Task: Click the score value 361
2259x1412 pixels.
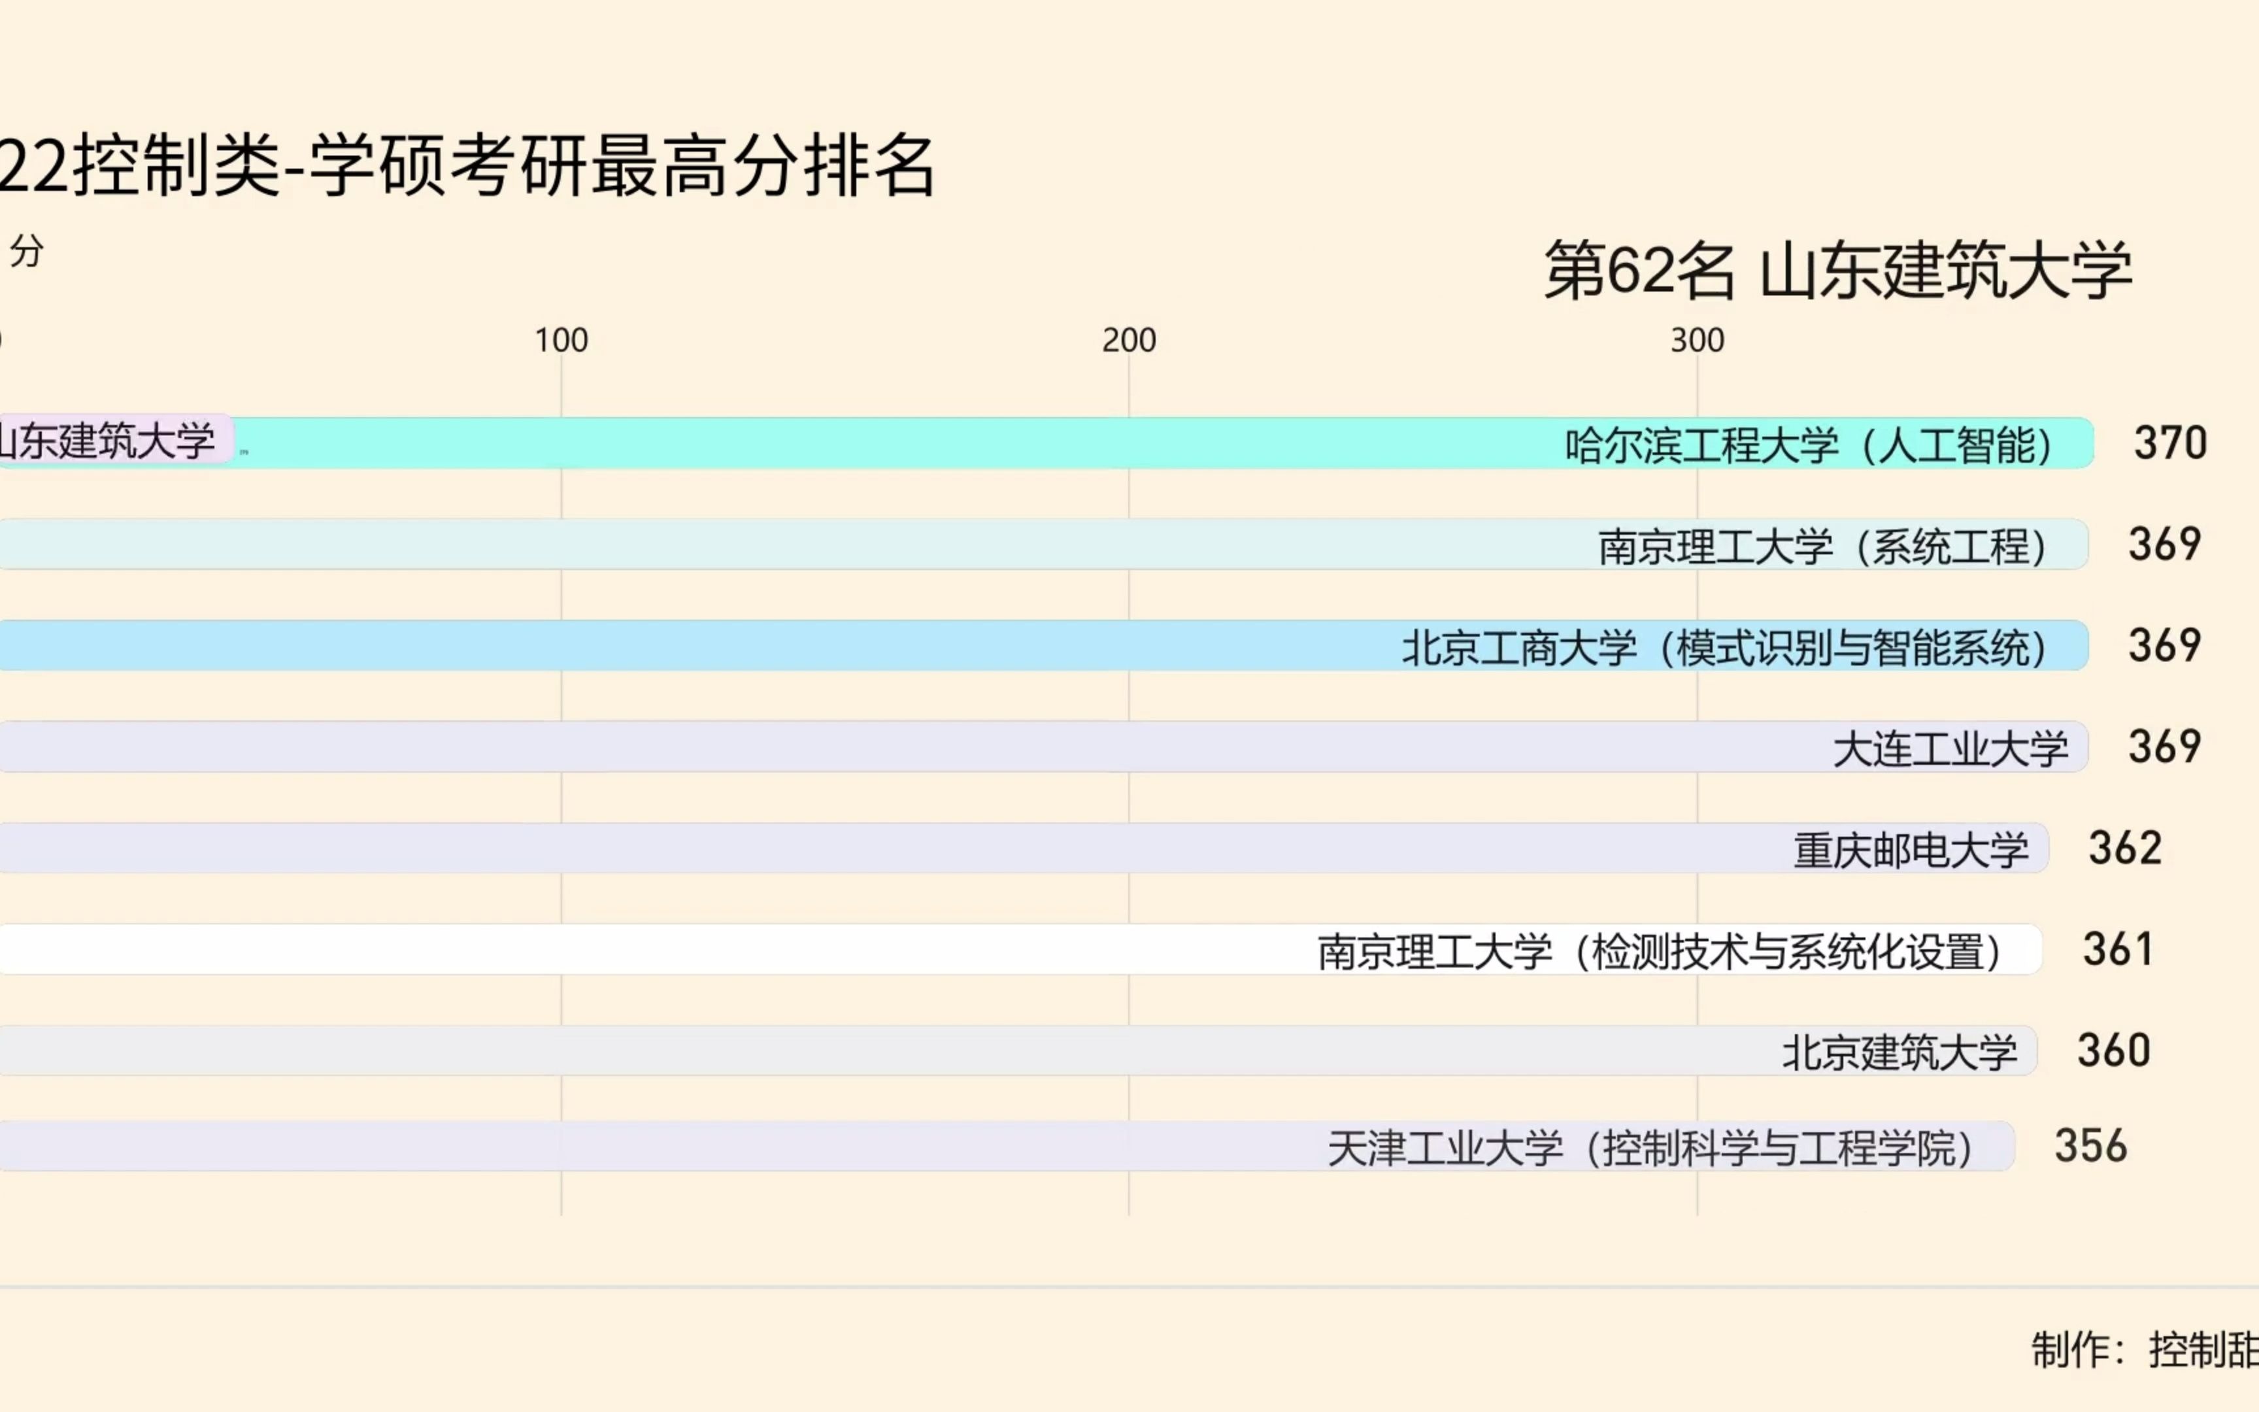Action: click(2118, 949)
